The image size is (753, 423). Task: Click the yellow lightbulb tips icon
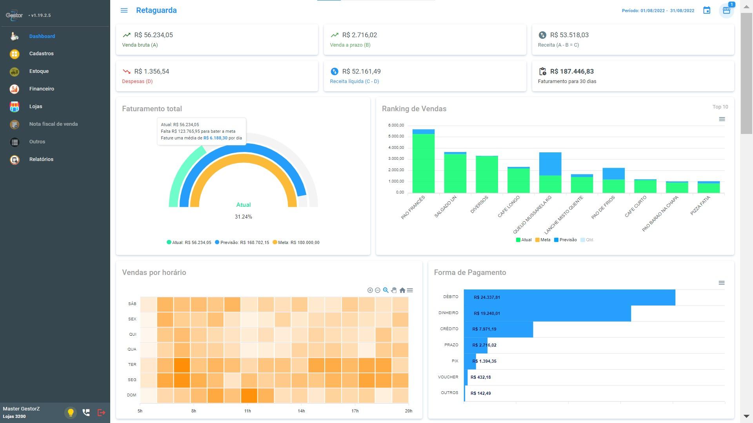[x=71, y=412]
